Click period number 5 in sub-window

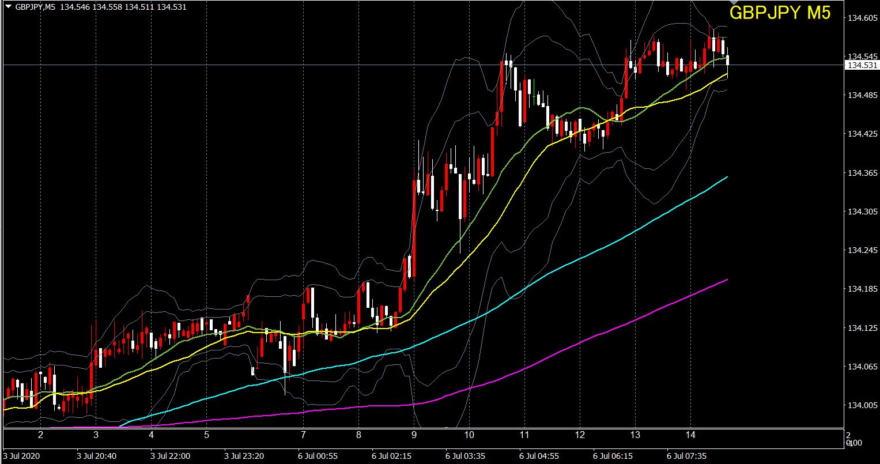coord(206,435)
